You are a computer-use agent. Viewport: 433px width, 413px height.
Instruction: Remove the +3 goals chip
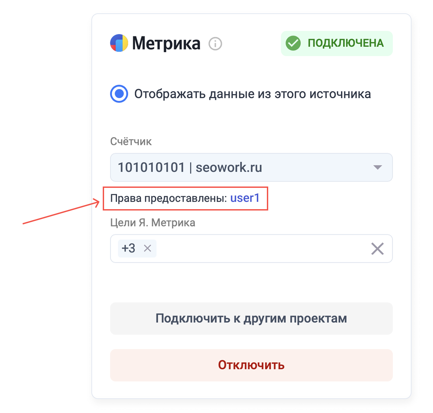(x=147, y=248)
